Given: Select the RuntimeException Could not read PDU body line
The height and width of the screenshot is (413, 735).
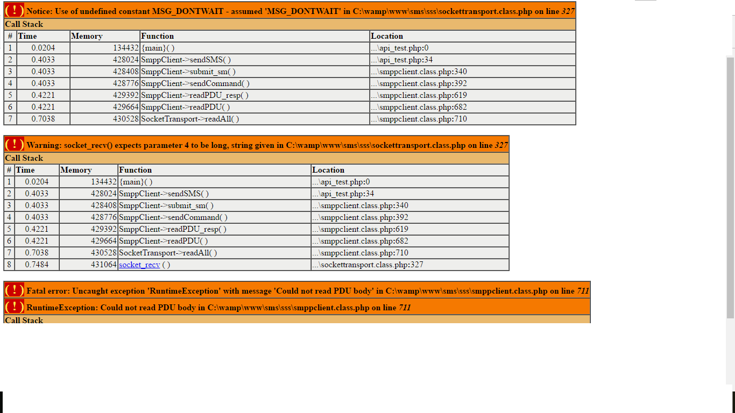Looking at the screenshot, I should 218,308.
